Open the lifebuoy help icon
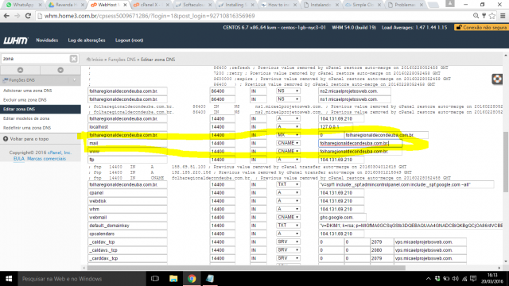Viewport: 509px width, 286px height. click(497, 79)
